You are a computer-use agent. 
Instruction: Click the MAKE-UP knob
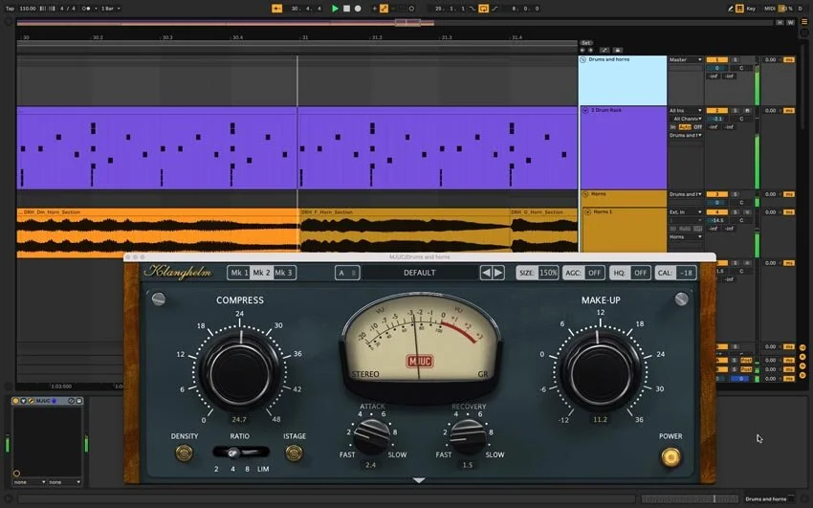601,371
